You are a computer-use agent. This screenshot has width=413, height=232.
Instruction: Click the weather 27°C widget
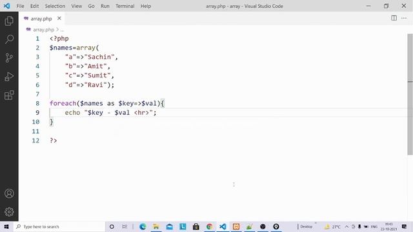pyautogui.click(x=332, y=226)
